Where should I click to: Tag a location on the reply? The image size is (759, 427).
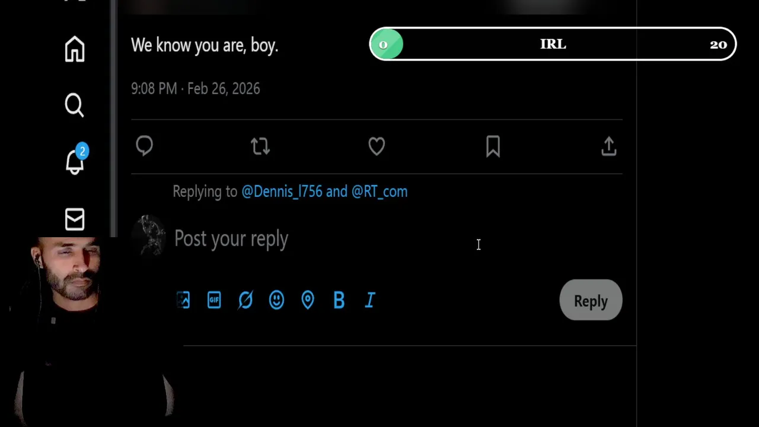(x=308, y=300)
